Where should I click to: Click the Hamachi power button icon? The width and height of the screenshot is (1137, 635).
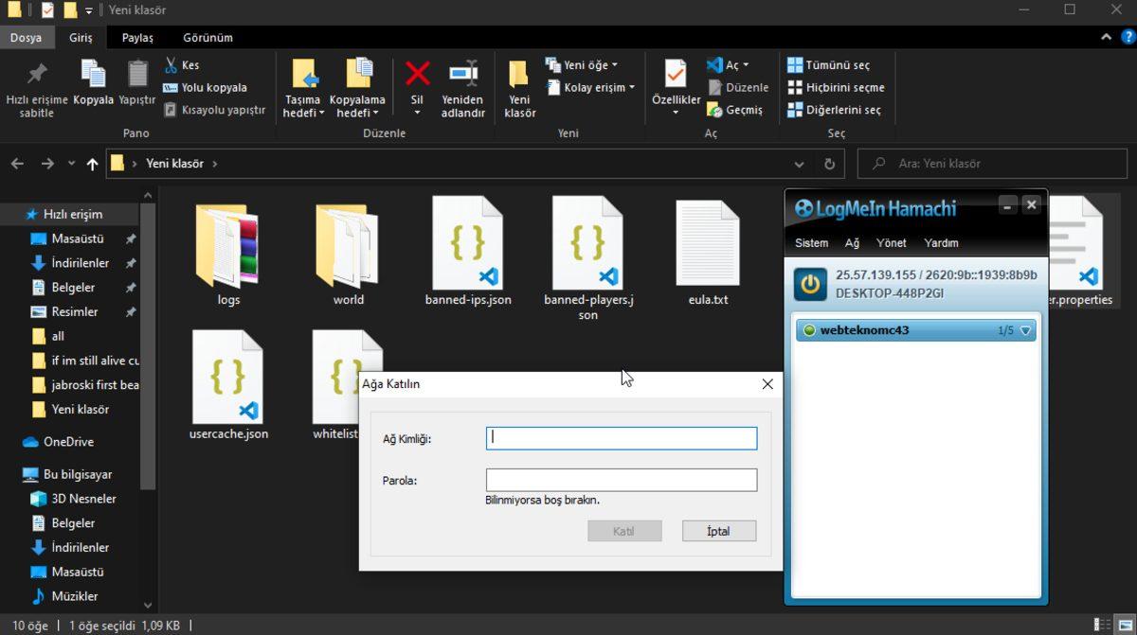(810, 284)
